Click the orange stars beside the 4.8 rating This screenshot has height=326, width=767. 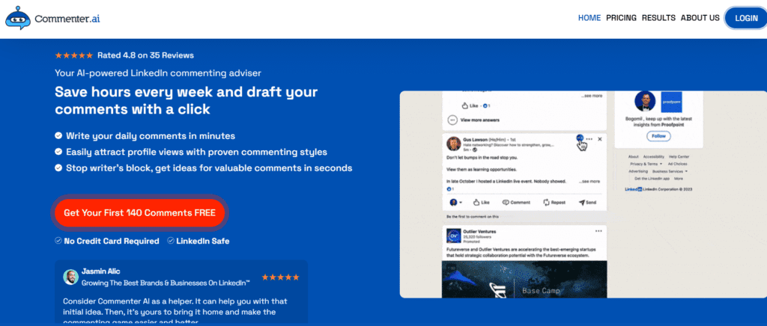tap(74, 55)
